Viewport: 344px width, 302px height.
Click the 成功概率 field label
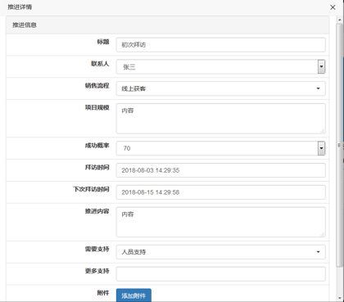97,146
